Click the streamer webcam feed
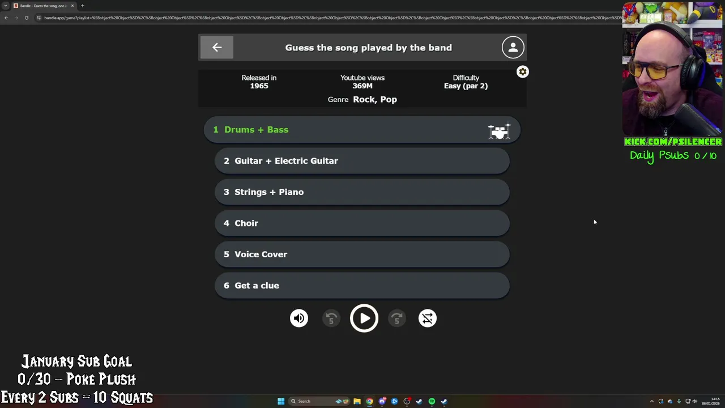This screenshot has height=408, width=725. point(672,69)
